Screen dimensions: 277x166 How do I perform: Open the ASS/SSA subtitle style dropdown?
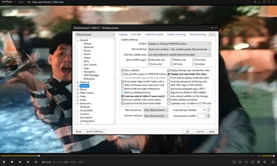[x=179, y=54]
